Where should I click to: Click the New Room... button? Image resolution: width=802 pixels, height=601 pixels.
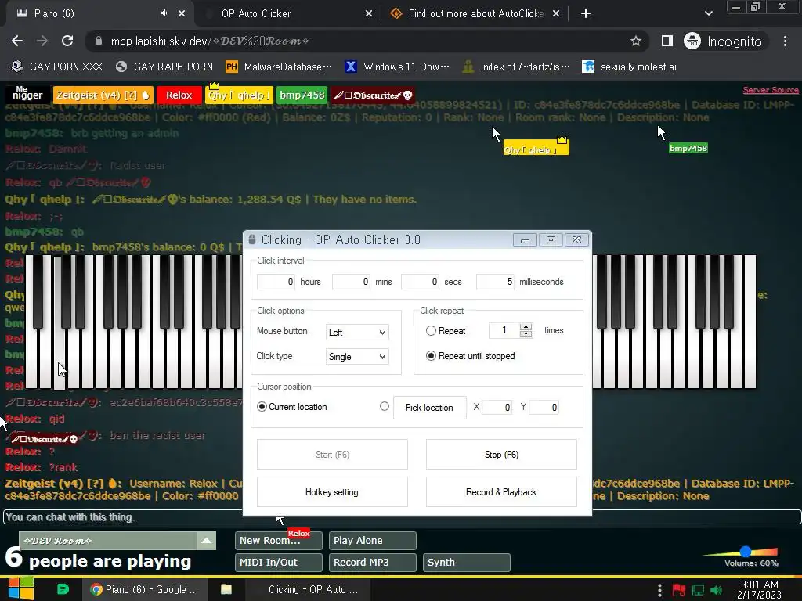tap(278, 541)
